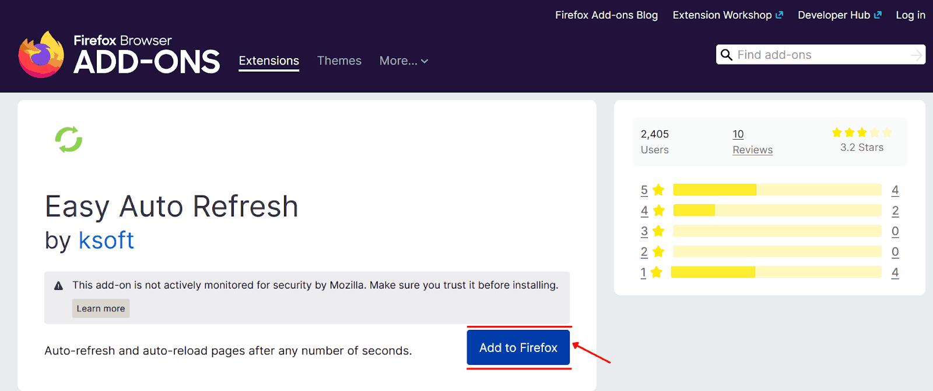The width and height of the screenshot is (933, 391).
Task: Open the Extensions tab
Action: pos(269,61)
